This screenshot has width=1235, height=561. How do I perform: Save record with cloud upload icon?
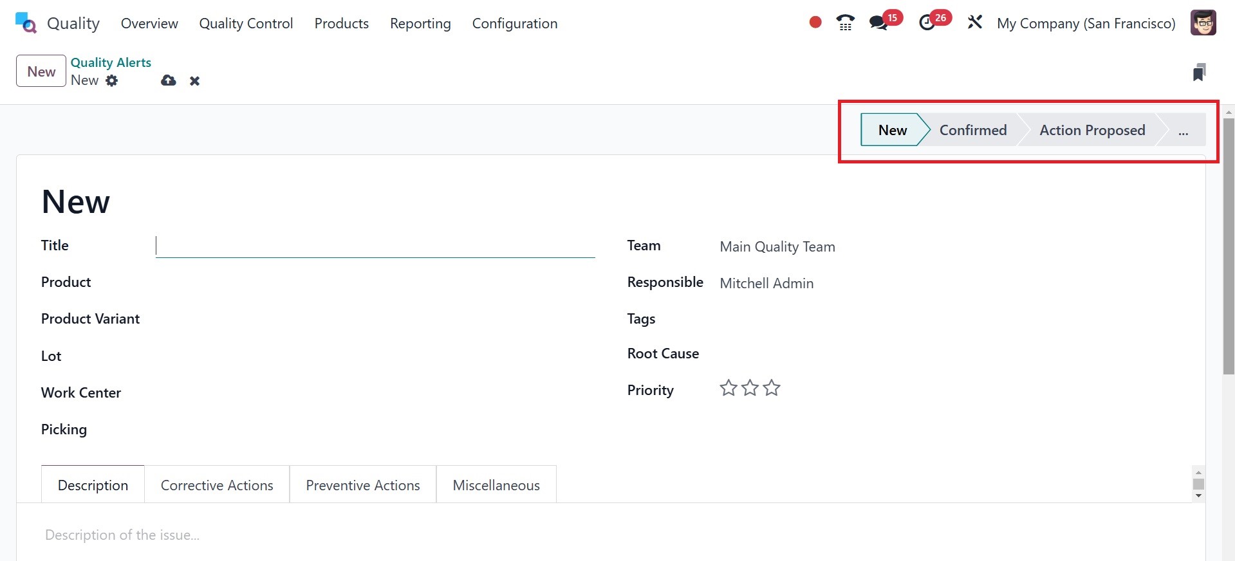click(169, 80)
